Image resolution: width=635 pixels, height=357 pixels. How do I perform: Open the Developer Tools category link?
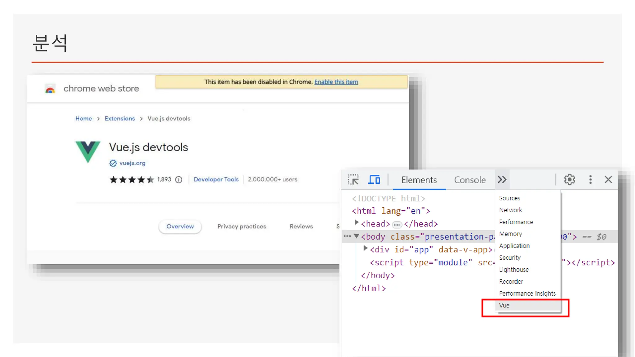pos(216,179)
